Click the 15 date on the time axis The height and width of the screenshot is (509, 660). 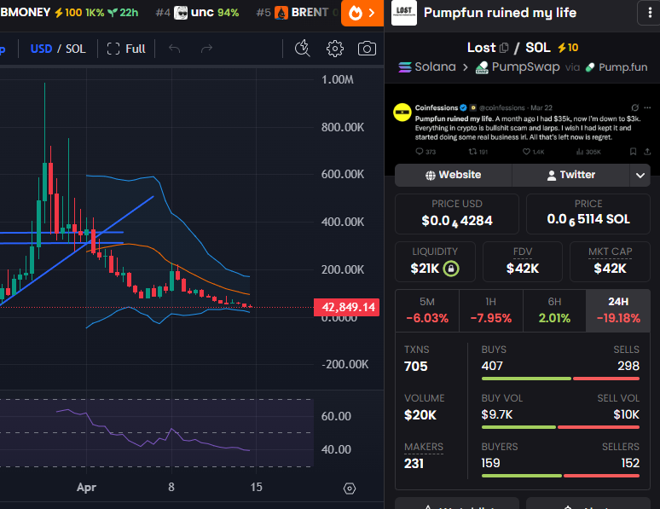pos(257,488)
